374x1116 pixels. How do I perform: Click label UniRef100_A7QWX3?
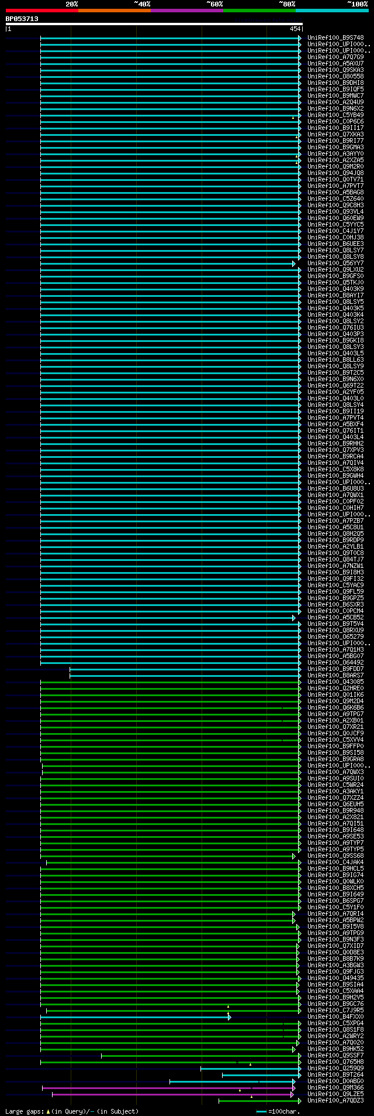point(335,772)
